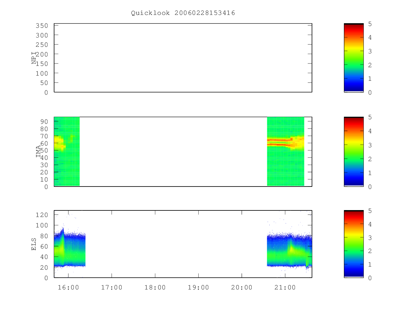The width and height of the screenshot is (416, 312).
Task: Click the 80 tick on ELS axis
Action: (44, 236)
